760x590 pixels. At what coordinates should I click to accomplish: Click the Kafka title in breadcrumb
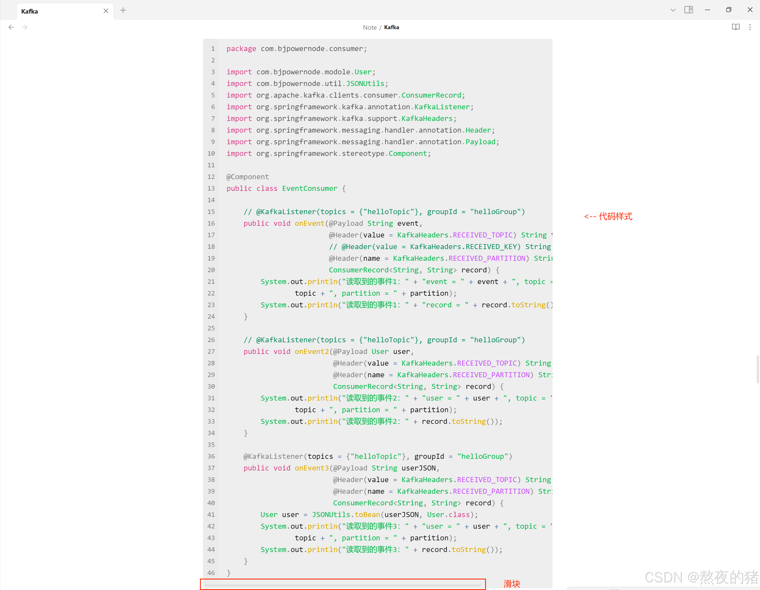391,27
